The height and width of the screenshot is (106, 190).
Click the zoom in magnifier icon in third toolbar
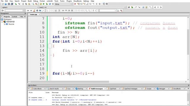click(x=86, y=11)
